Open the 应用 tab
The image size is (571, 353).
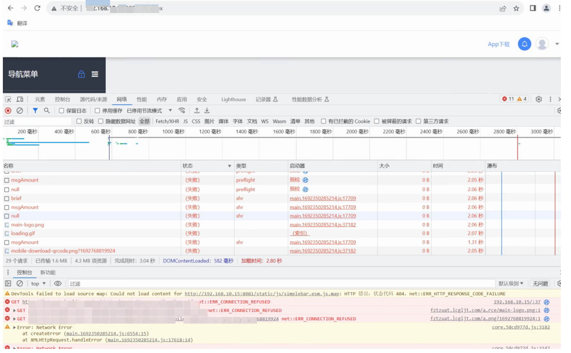182,99
